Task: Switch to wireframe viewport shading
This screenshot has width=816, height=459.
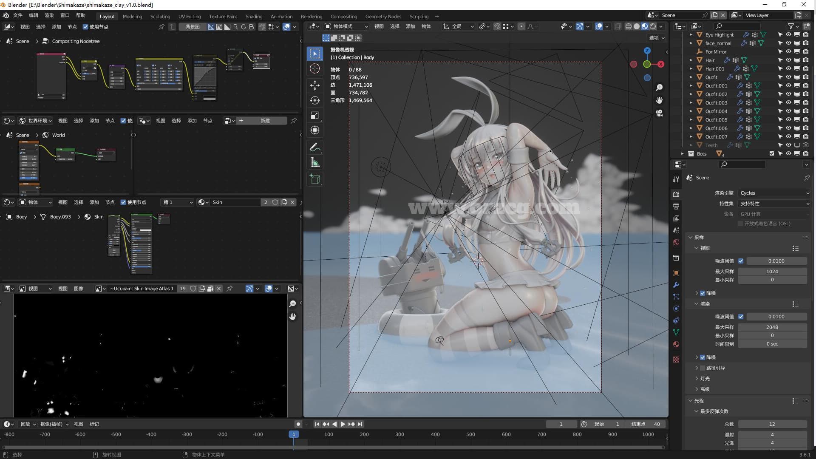Action: (x=628, y=26)
